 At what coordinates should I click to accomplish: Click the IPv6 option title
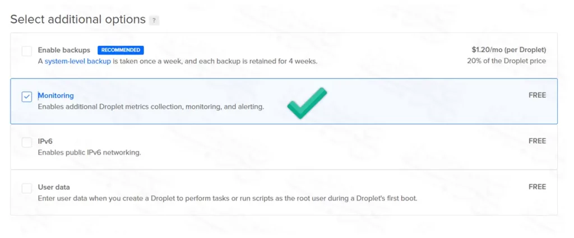[45, 141]
